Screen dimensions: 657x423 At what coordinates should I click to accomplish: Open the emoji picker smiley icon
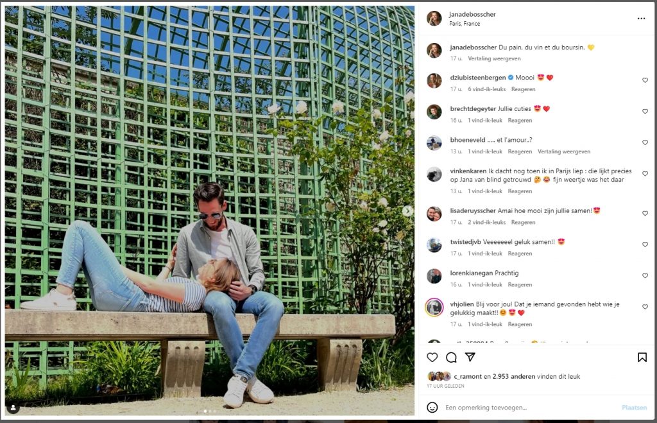(432, 407)
